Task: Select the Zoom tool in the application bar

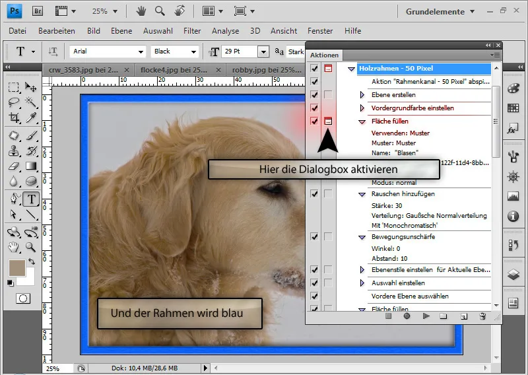Action: pyautogui.click(x=160, y=11)
